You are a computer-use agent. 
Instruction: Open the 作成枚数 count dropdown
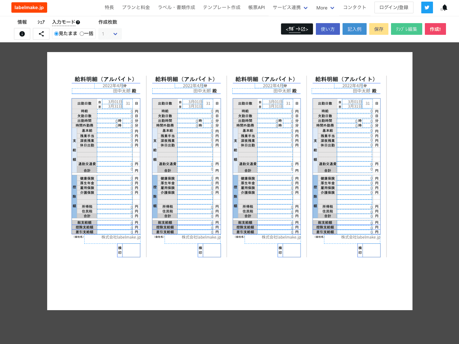[110, 34]
